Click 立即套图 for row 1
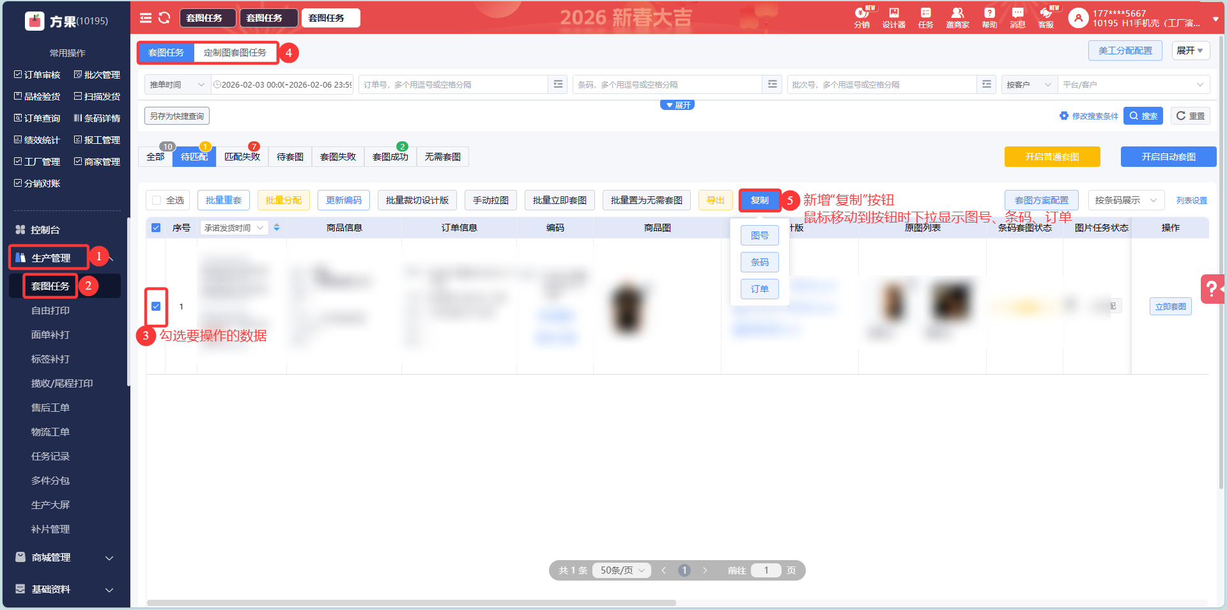 [x=1171, y=307]
